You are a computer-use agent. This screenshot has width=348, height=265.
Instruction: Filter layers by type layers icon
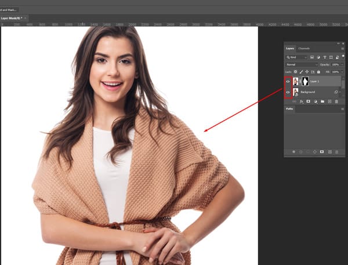tap(325, 57)
